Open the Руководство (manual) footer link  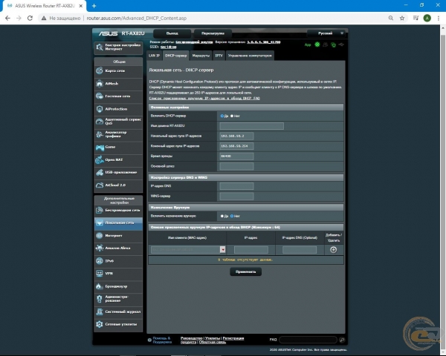tap(192, 338)
